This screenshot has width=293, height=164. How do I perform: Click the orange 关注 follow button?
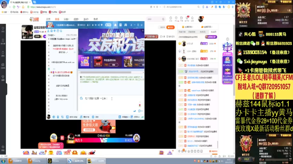coord(170,27)
